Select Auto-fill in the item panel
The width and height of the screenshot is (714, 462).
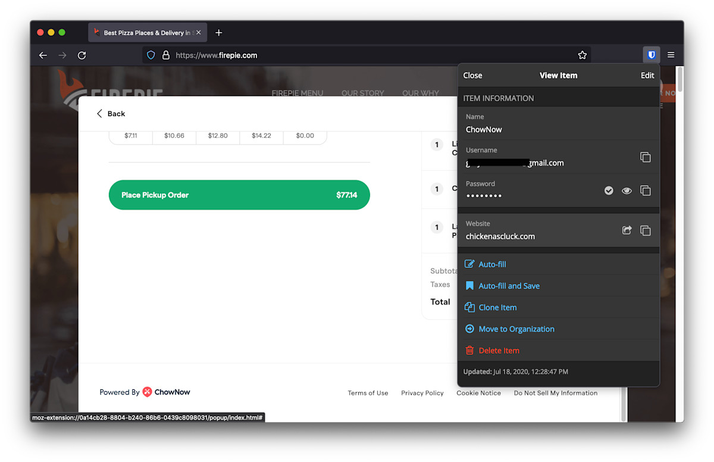[492, 264]
